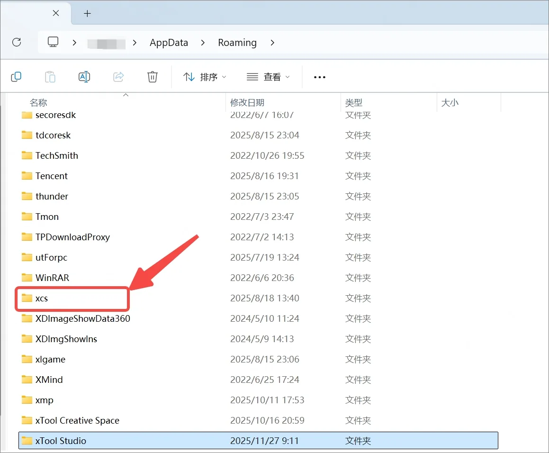Screen dimensions: 549x453
Task: Click Roaming in the address bar
Action: point(237,43)
